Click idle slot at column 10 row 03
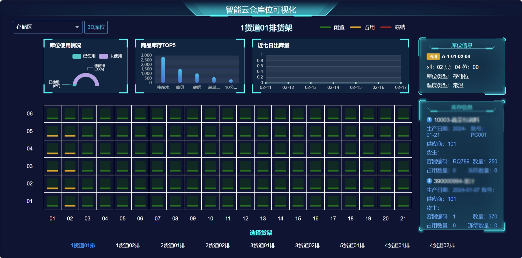This screenshot has height=258, width=522. coord(210,166)
